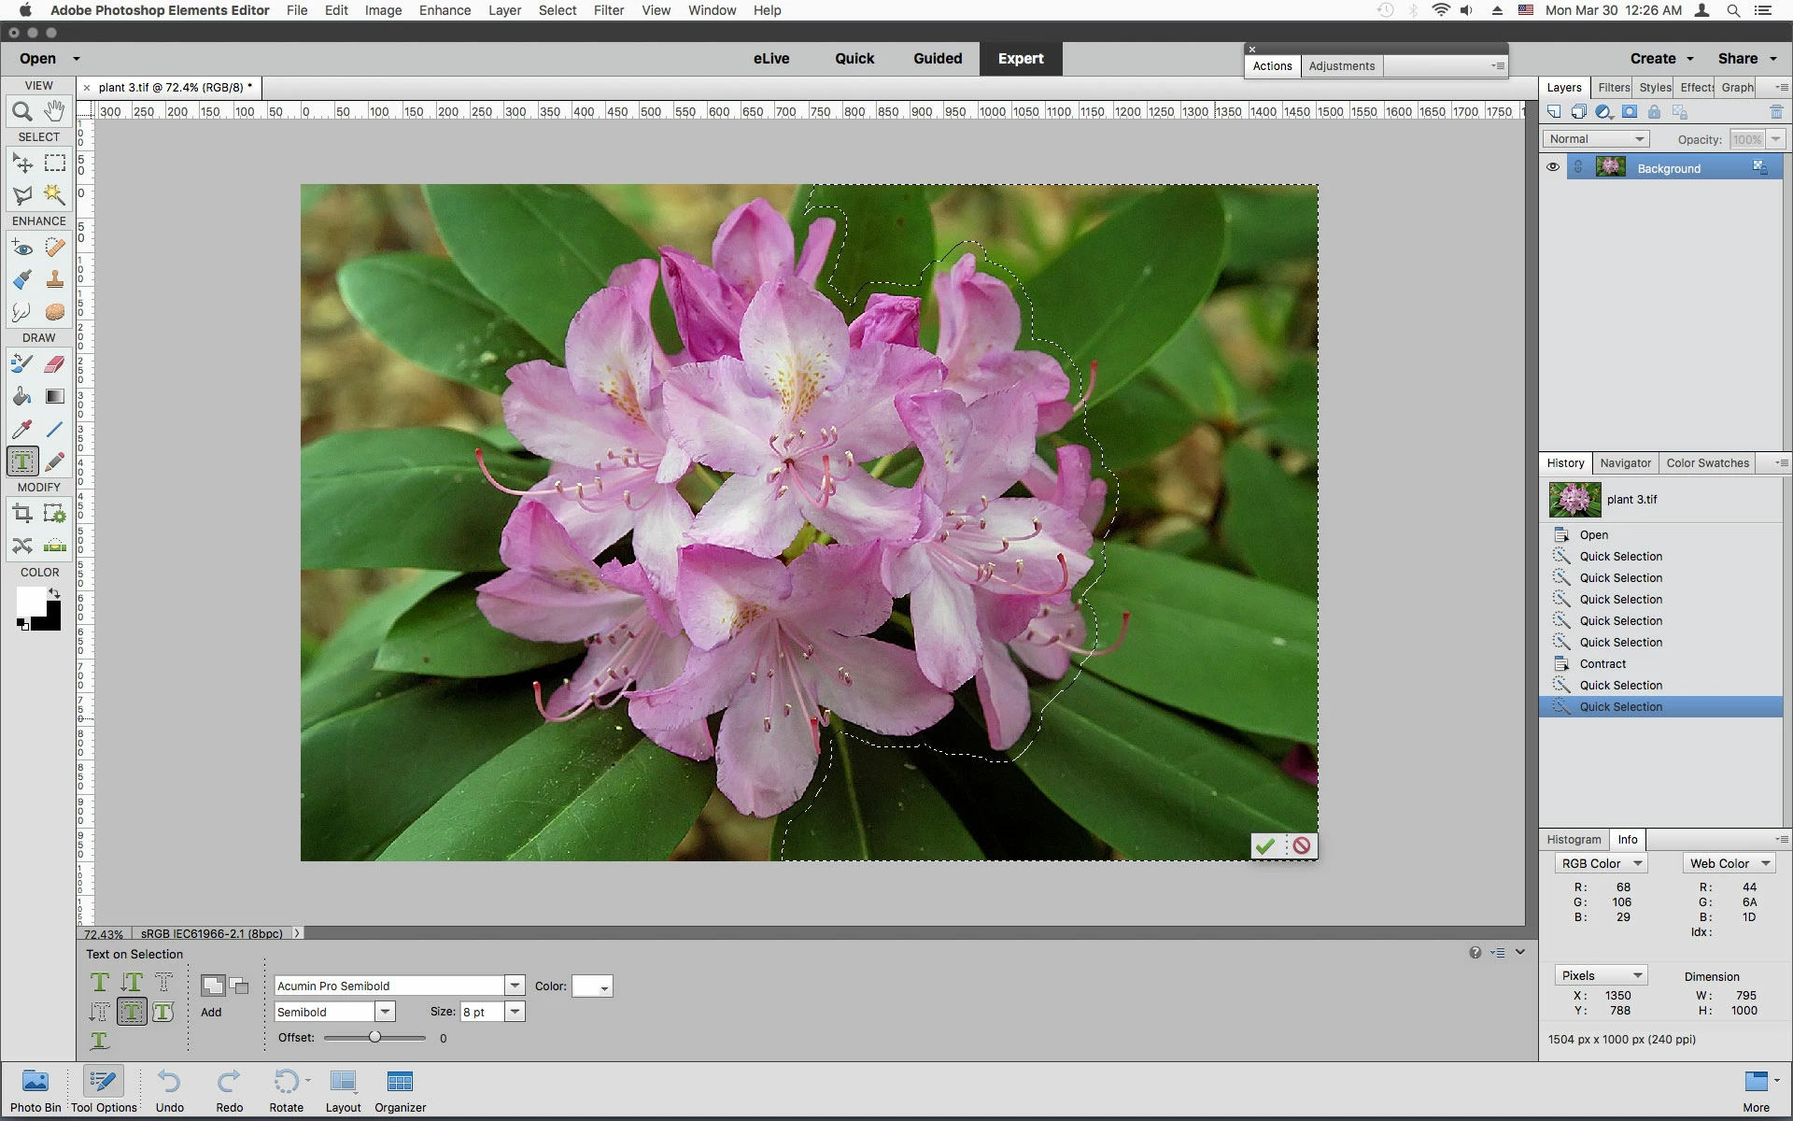1793x1121 pixels.
Task: Select the Magic Wand selection tool
Action: tap(54, 194)
